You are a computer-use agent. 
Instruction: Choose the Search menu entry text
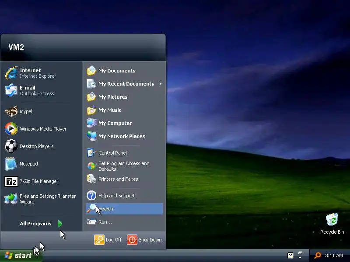[106, 209]
